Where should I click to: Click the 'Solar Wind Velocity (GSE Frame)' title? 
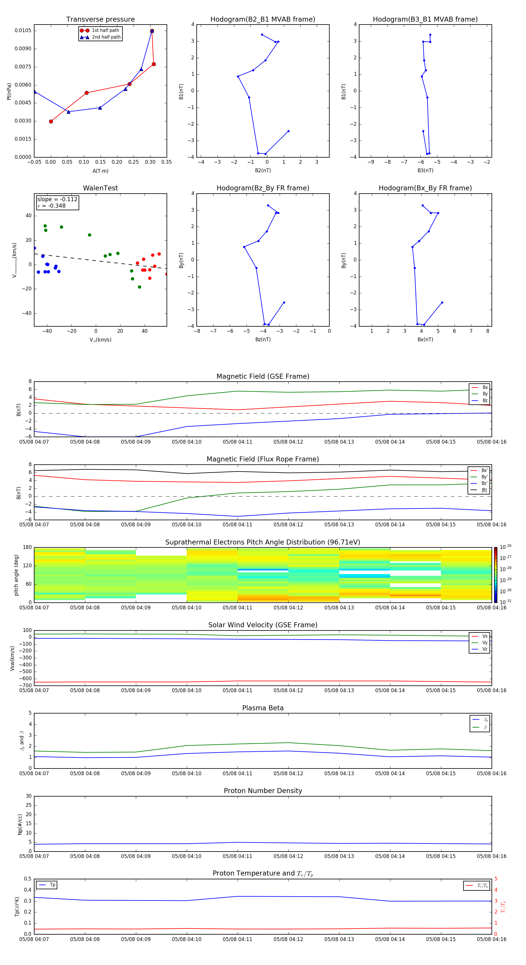[x=263, y=625]
